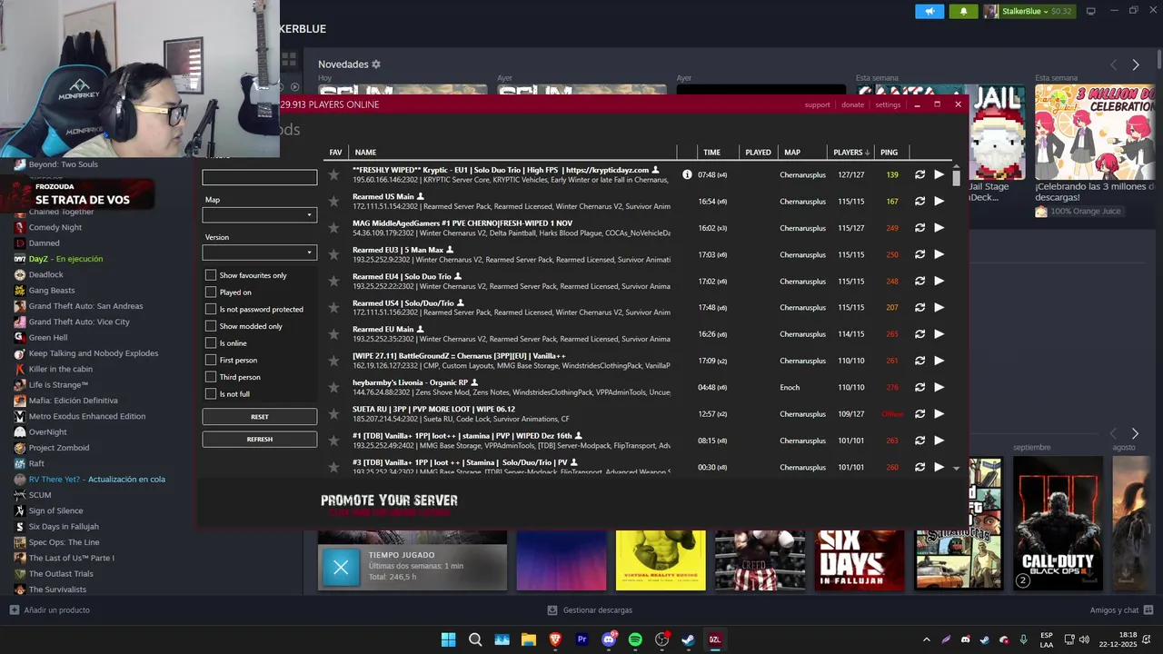The height and width of the screenshot is (654, 1163).
Task: Play the SUETA RU server
Action: point(939,413)
